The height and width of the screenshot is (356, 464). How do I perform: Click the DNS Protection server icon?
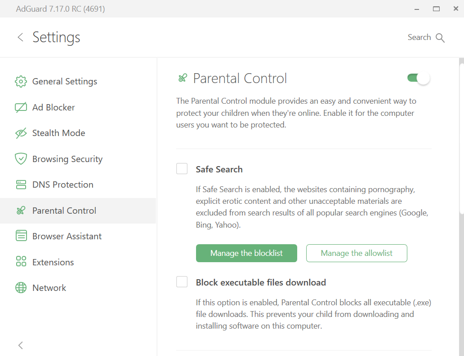click(21, 185)
